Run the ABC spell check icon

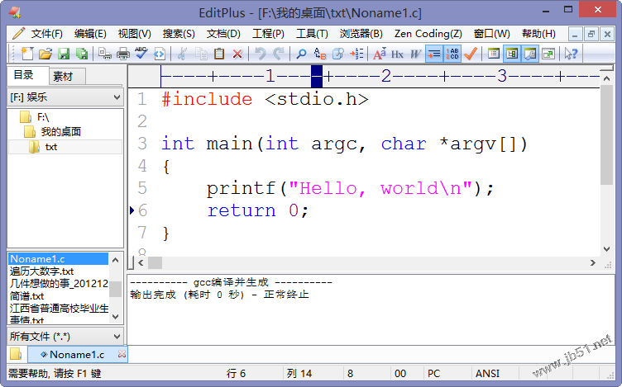141,54
